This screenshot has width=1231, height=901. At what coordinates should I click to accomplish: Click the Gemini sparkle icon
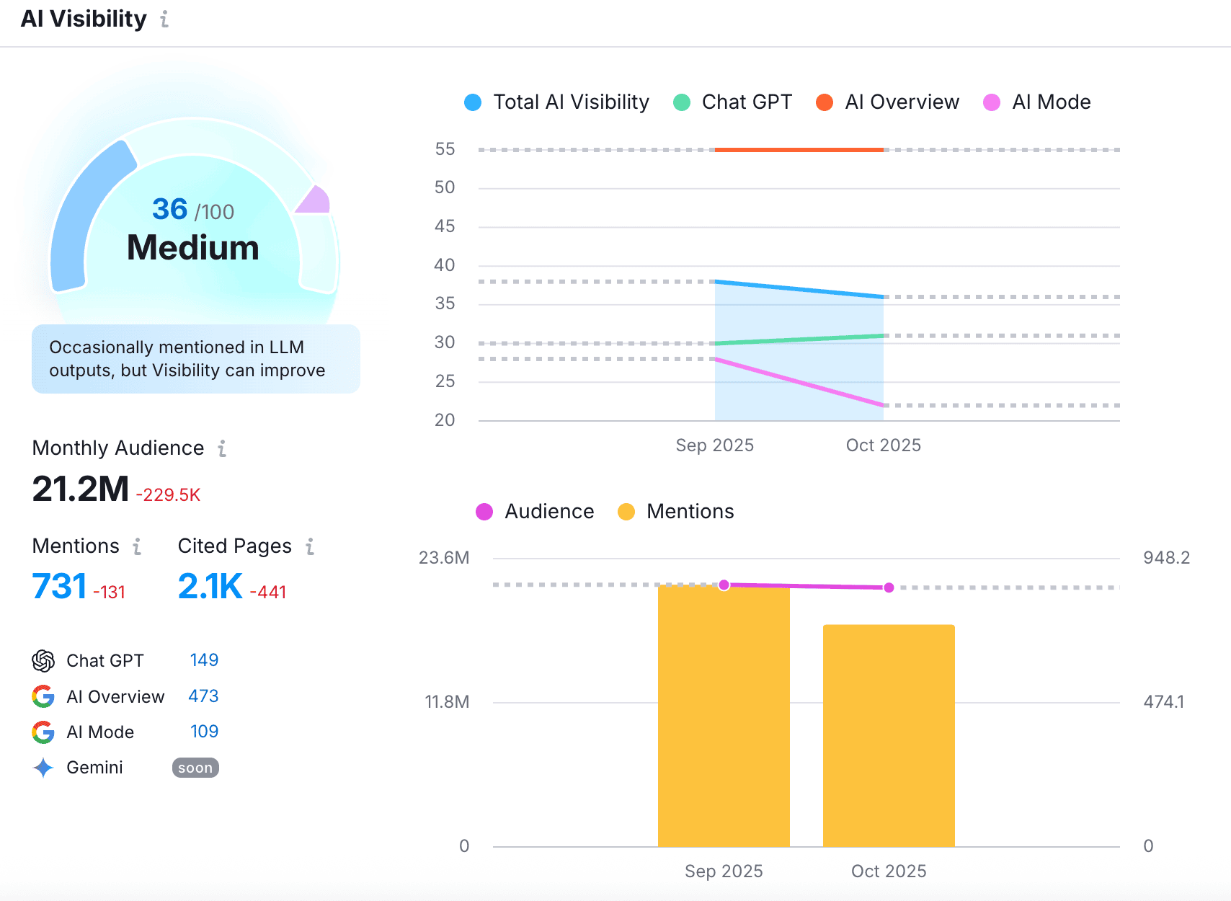[43, 768]
